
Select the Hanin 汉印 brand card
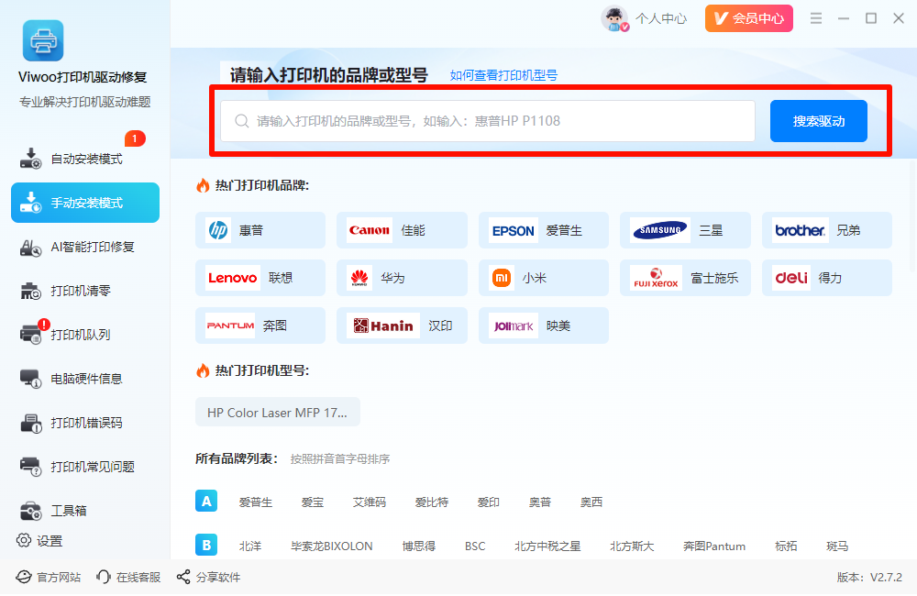[x=402, y=326]
